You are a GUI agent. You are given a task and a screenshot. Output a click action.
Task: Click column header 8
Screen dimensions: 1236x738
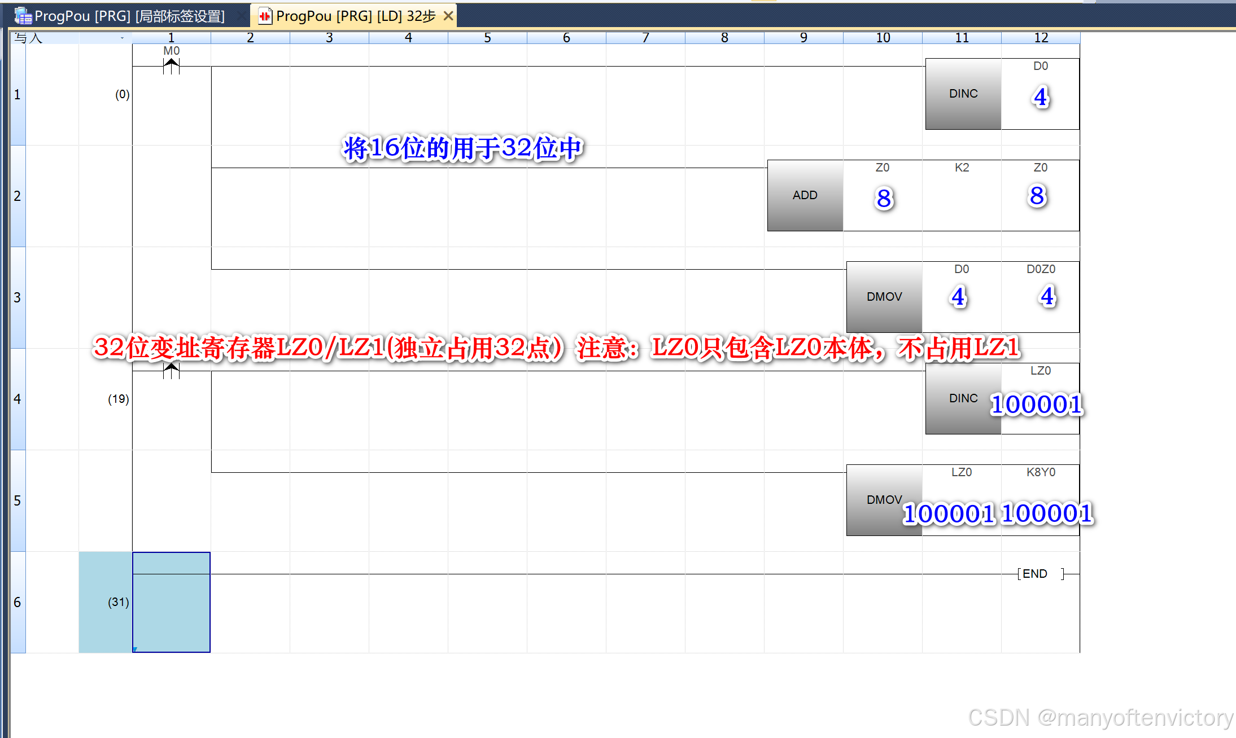tap(724, 38)
